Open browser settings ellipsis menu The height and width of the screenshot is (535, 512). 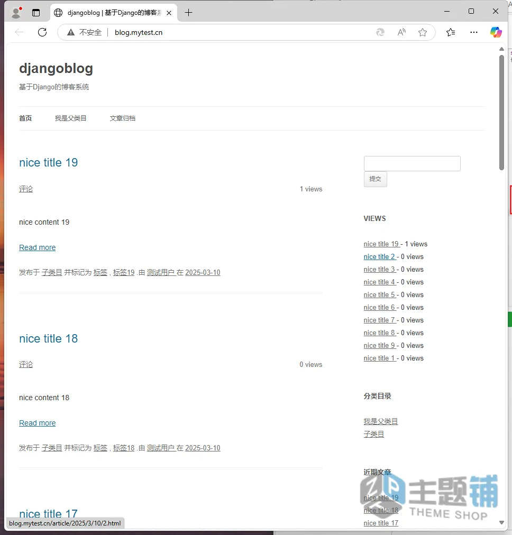click(474, 32)
